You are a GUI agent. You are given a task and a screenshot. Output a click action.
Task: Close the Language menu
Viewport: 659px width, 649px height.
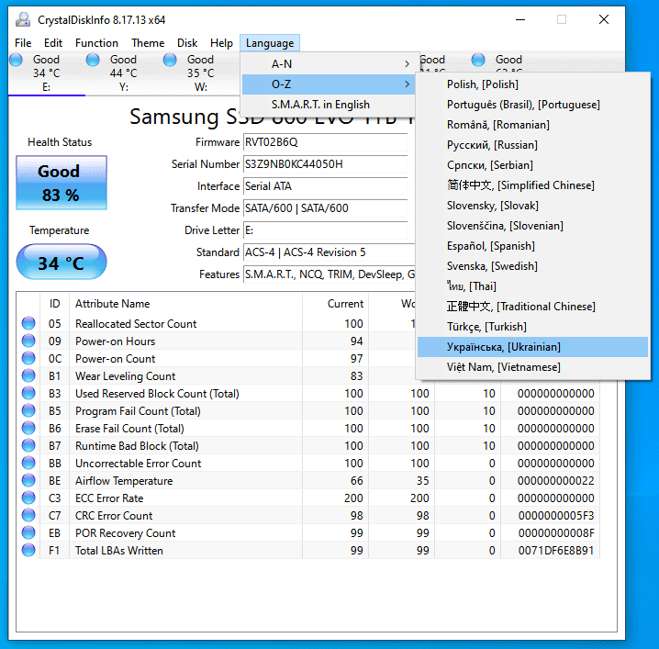(x=270, y=43)
